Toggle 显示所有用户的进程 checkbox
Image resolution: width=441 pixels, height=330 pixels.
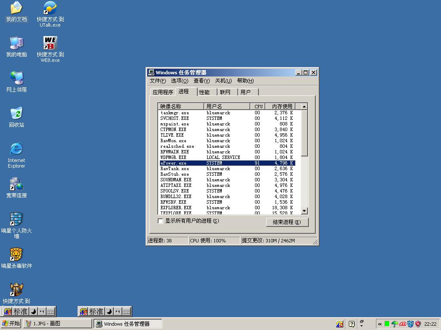(161, 221)
